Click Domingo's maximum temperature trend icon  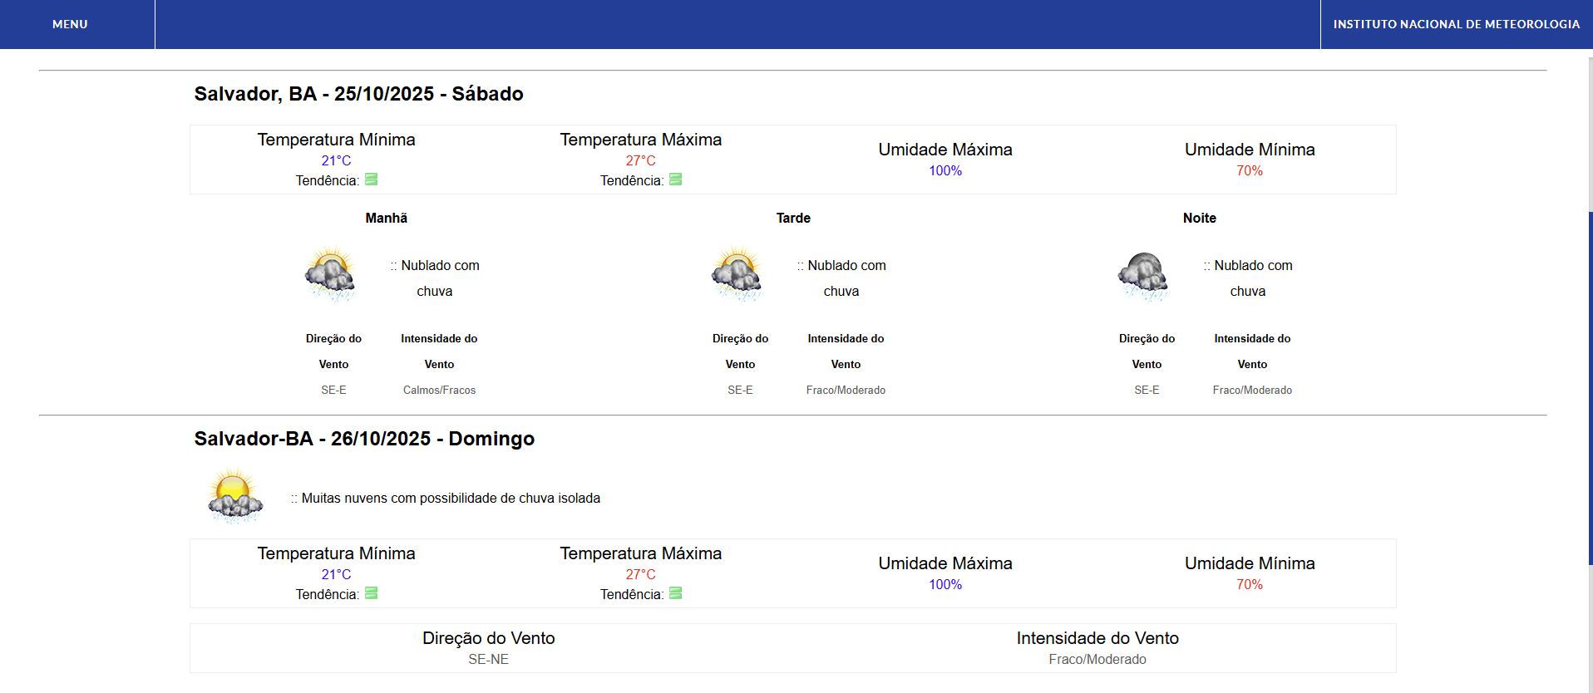pyautogui.click(x=676, y=593)
